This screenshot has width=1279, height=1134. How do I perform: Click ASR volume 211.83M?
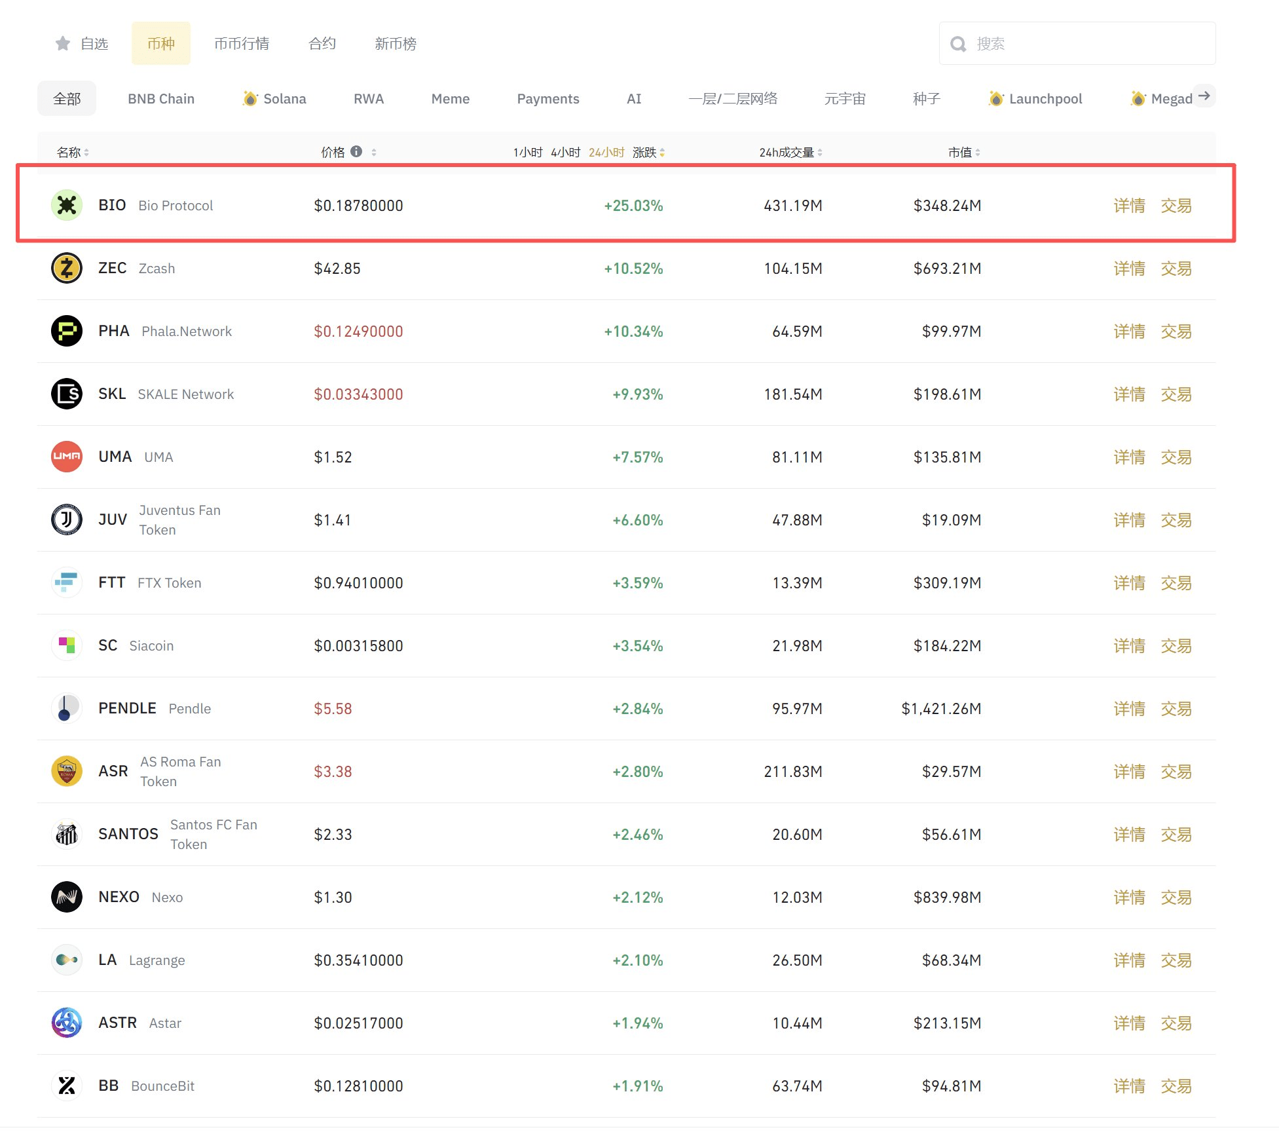(x=793, y=772)
